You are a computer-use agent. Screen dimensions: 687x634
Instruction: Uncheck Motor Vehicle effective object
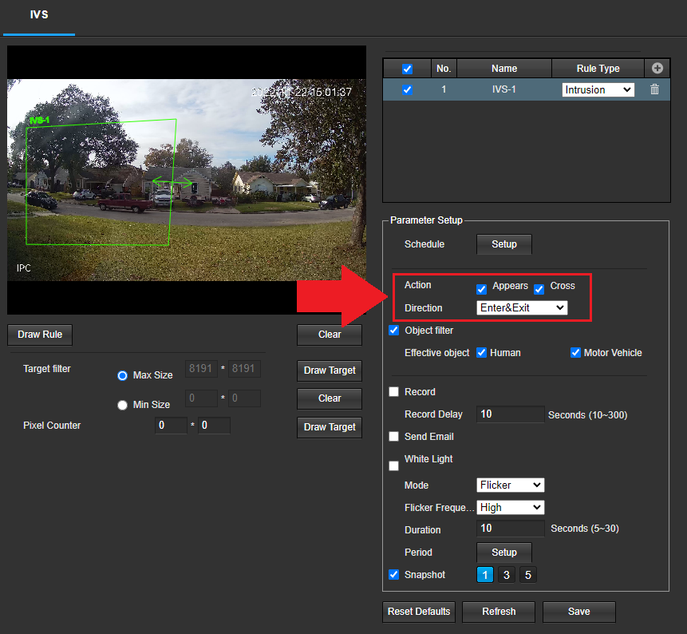pyautogui.click(x=575, y=352)
